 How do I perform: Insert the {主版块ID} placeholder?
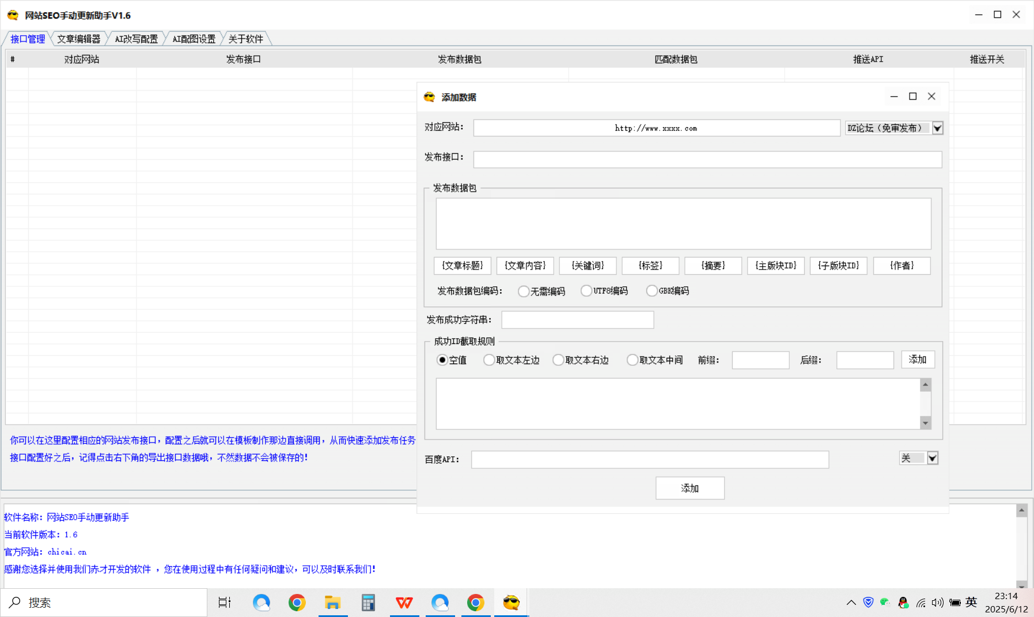click(x=776, y=266)
